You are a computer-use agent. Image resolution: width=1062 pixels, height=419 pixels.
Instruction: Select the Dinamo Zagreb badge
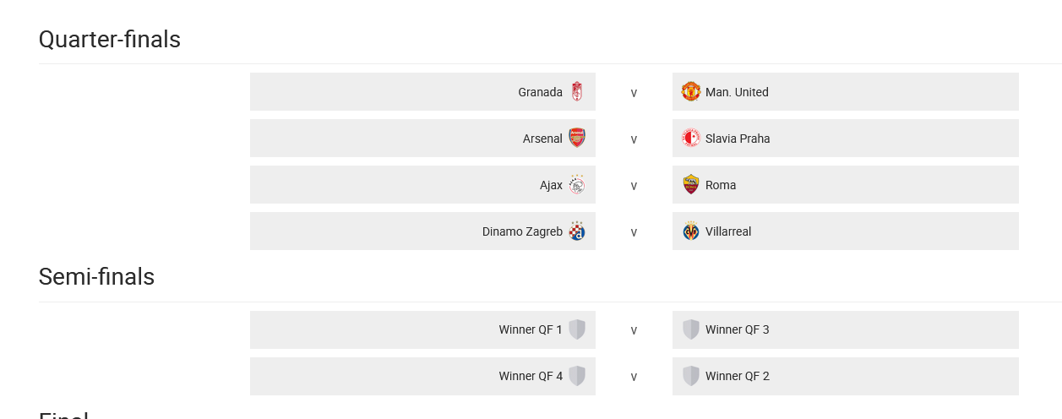coord(577,231)
